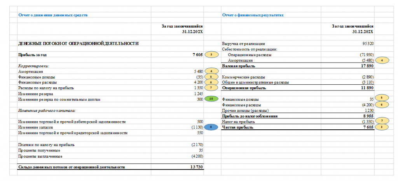Select the Выручка от реализации value 95 320
The image size is (398, 181).
point(368,44)
